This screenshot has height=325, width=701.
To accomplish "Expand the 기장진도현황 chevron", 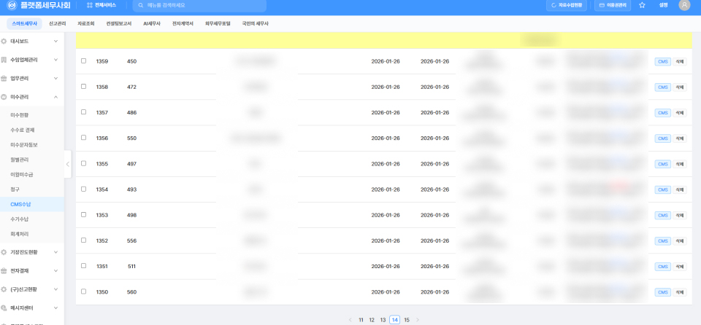I will pos(56,252).
